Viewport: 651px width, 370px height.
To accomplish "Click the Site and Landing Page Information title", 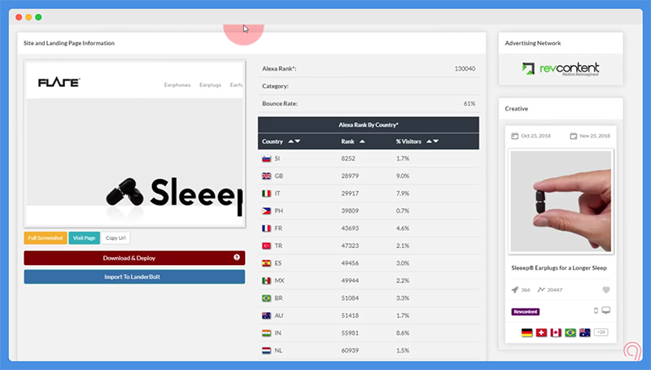I will click(69, 43).
